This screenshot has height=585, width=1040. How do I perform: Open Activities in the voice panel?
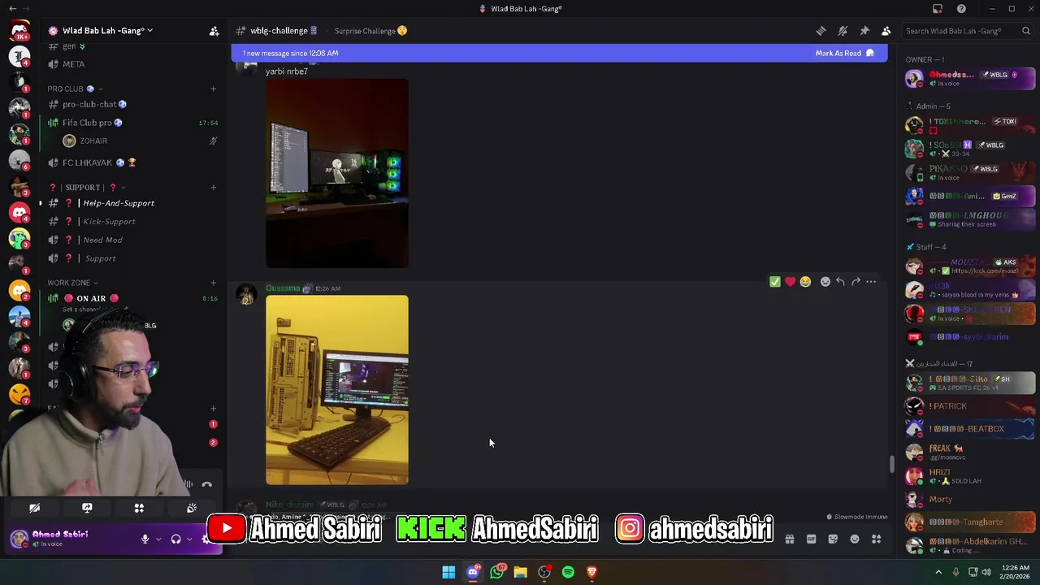pos(139,508)
